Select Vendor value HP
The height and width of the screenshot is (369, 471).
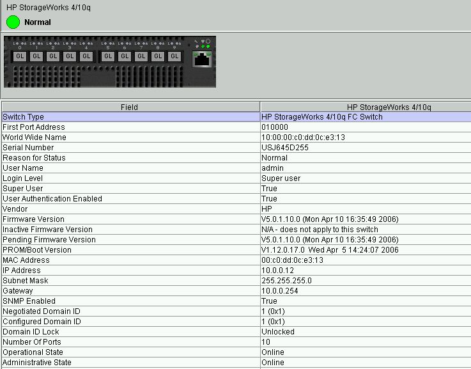266,209
